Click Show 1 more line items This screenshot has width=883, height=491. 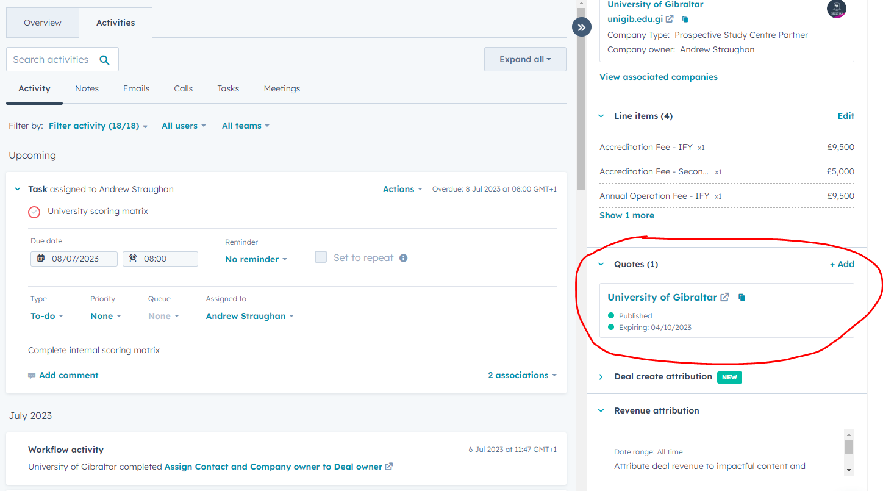tap(626, 215)
